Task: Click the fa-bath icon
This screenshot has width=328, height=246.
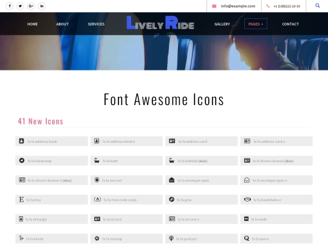Action: coord(97,160)
